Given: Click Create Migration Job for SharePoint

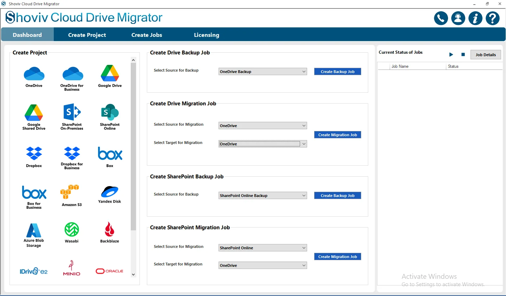Looking at the screenshot, I should (338, 257).
